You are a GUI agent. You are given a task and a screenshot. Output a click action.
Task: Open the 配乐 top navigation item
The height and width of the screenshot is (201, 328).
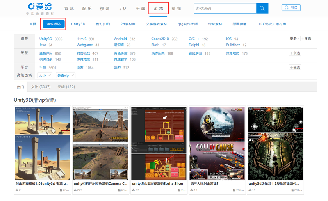[87, 8]
